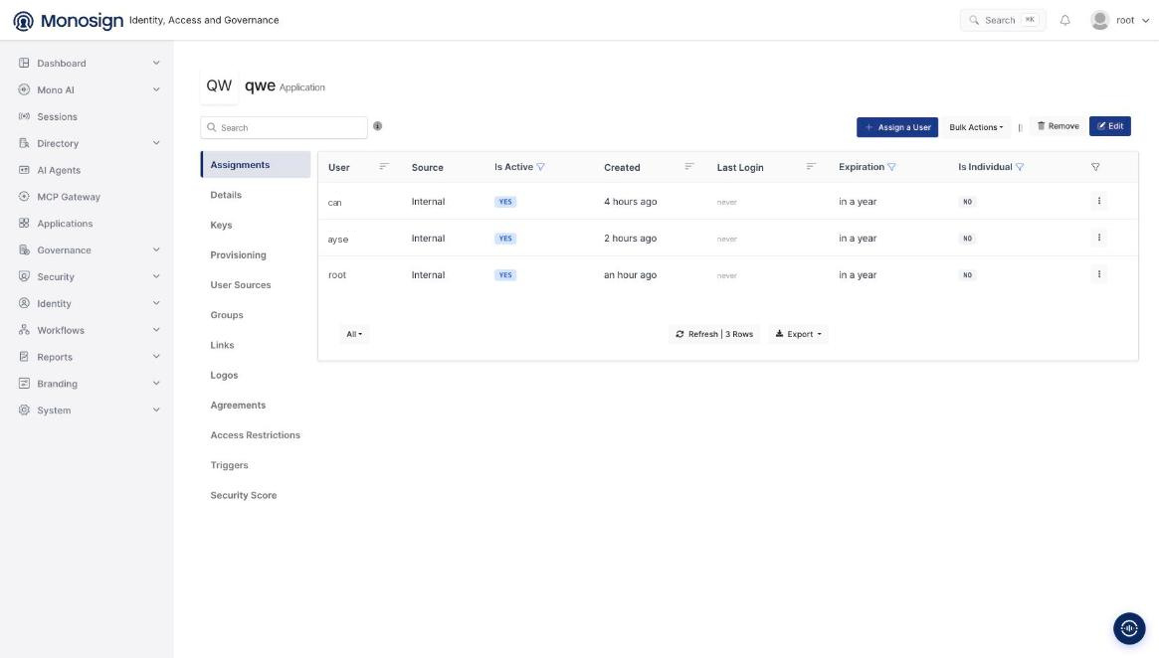This screenshot has height=658, width=1159.
Task: Sort by the User column icon
Action: [384, 167]
